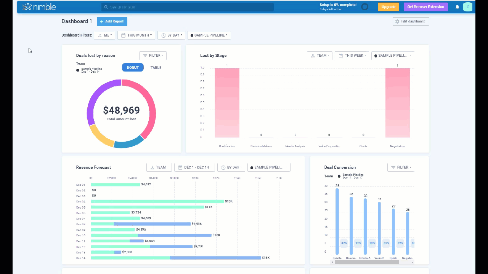Open the user avatar menu
488x274 pixels.
(x=467, y=7)
